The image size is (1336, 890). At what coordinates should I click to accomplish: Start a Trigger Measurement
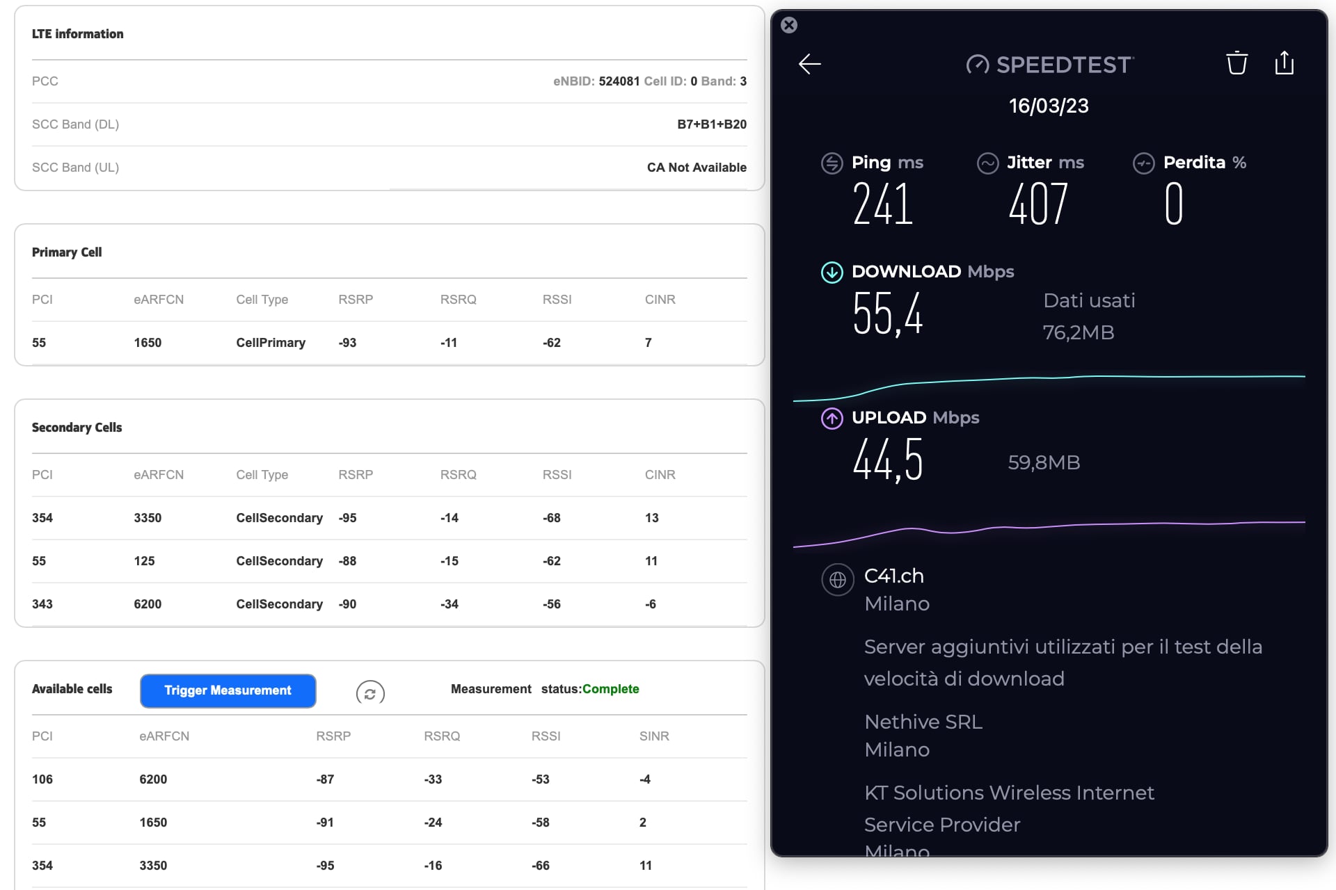[228, 690]
